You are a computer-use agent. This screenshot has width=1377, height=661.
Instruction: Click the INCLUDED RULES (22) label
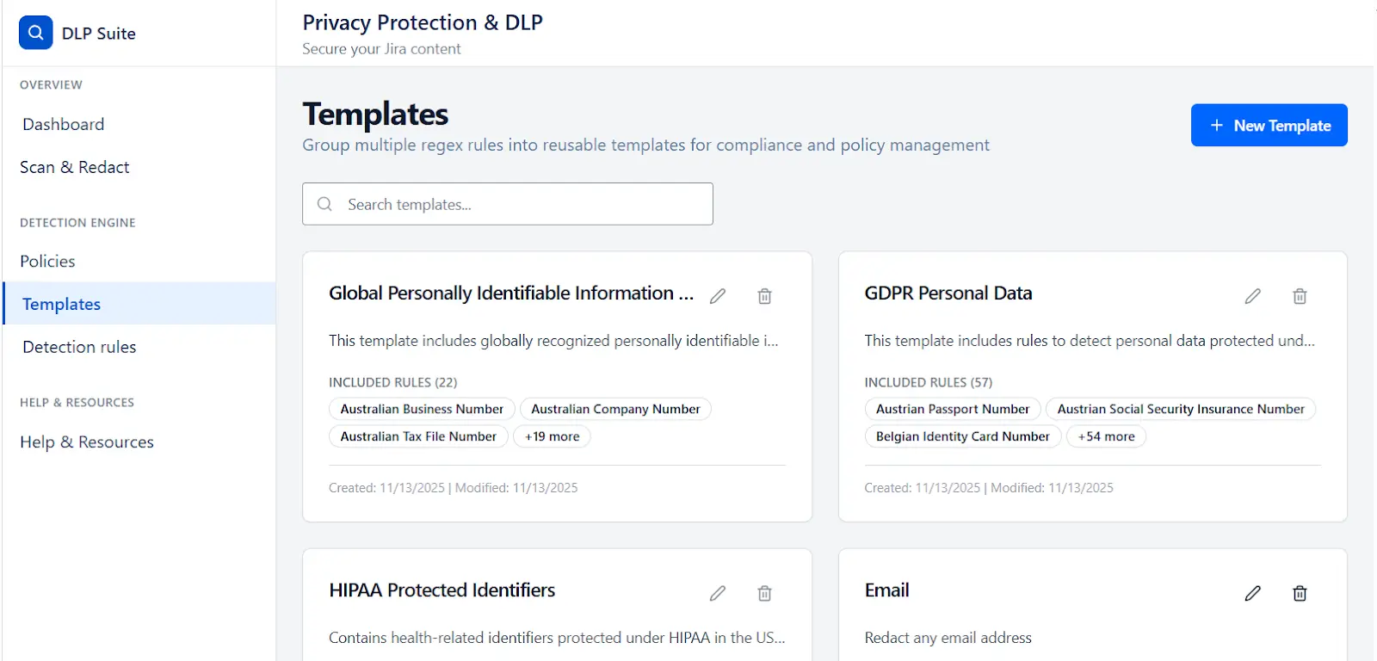click(x=393, y=382)
